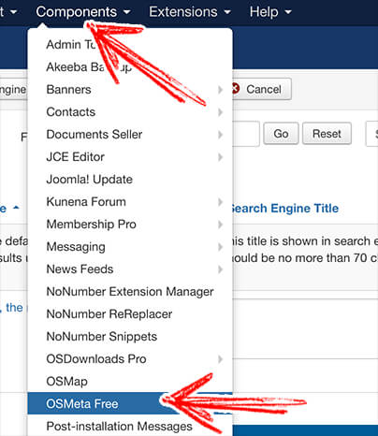Expand the Membership Pro submenu arrow
The width and height of the screenshot is (378, 436).
pos(221,225)
